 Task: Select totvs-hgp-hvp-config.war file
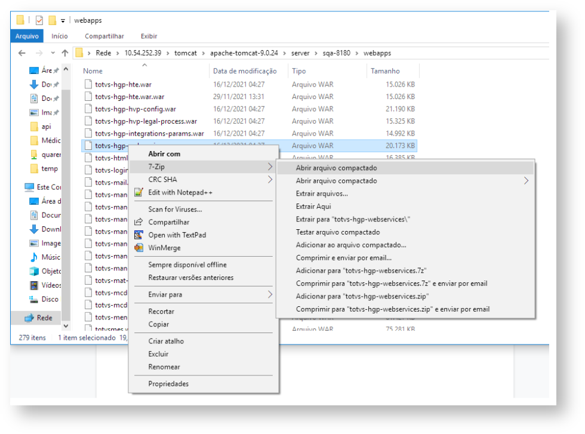pyautogui.click(x=136, y=109)
